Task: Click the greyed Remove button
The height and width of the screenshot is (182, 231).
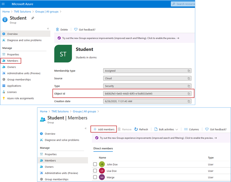Action: tap(125, 129)
